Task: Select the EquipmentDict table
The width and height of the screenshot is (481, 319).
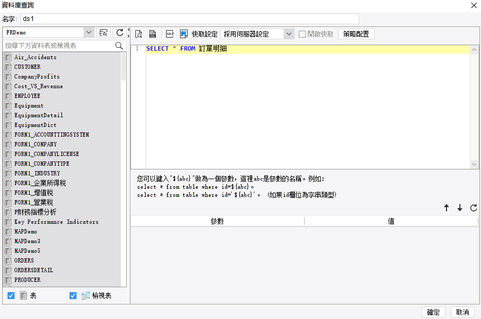Action: pos(35,125)
